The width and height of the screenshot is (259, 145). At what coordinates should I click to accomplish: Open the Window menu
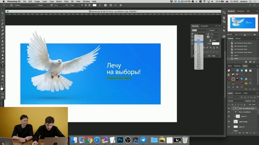(86, 1)
